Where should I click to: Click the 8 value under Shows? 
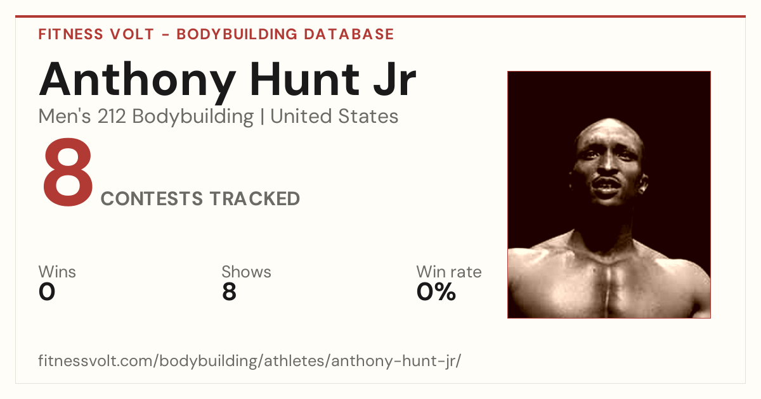pyautogui.click(x=229, y=292)
